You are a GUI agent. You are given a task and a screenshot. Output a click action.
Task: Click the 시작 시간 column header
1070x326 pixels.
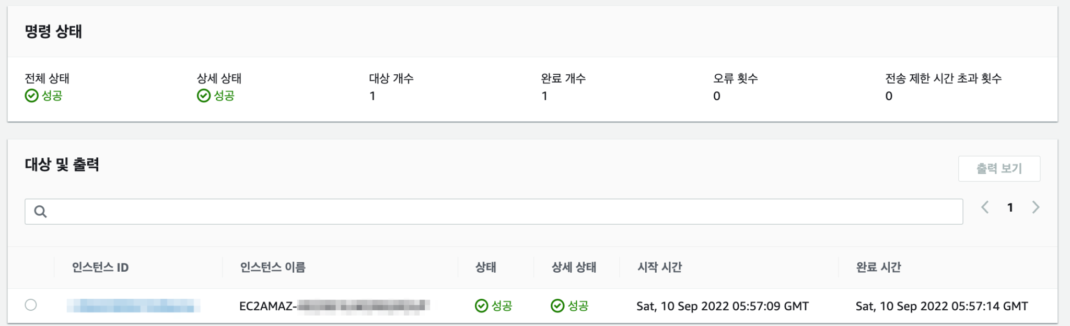(659, 267)
